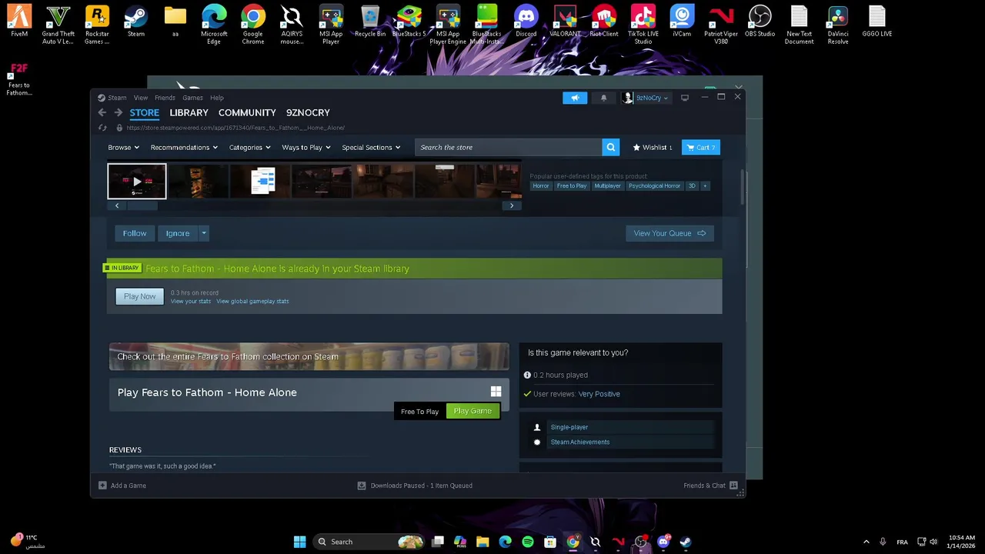Open the Downloads Paused status
The image size is (985, 554).
415,486
